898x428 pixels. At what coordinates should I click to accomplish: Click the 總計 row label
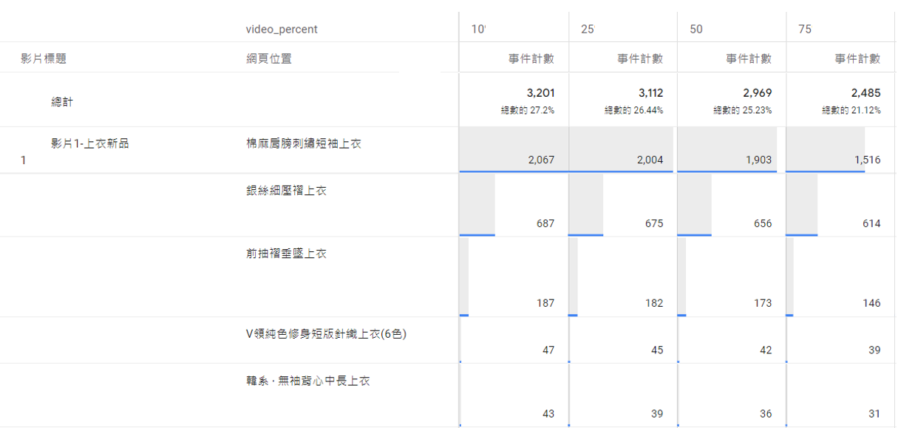click(62, 102)
